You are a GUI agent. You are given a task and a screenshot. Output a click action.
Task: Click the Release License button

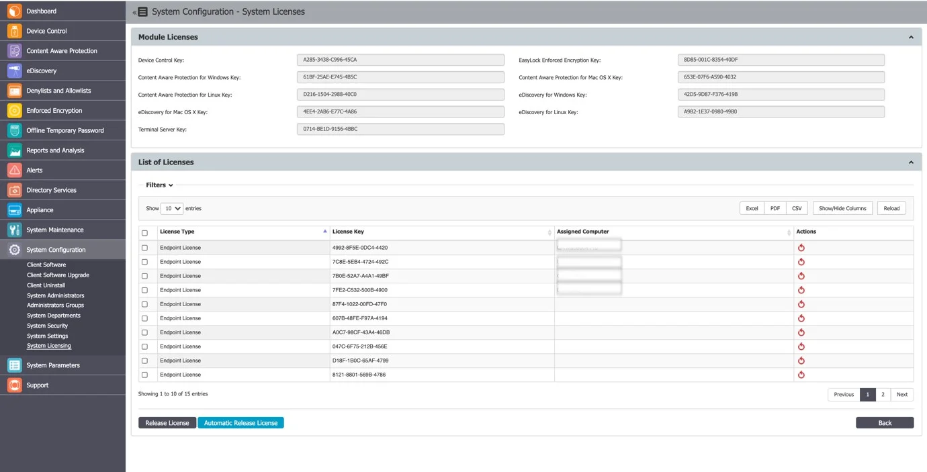click(167, 423)
